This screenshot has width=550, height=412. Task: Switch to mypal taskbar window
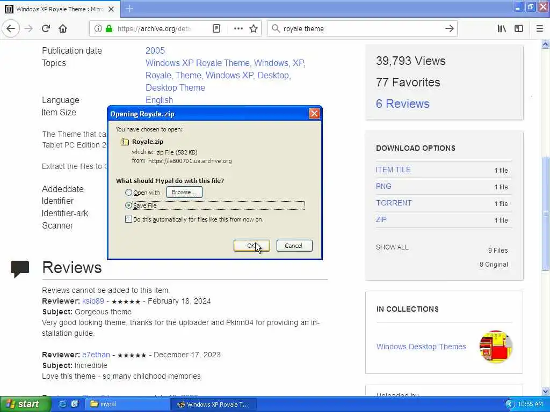point(127,404)
